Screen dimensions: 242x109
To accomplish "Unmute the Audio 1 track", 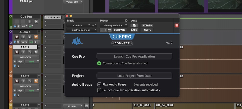I will click(36, 37).
